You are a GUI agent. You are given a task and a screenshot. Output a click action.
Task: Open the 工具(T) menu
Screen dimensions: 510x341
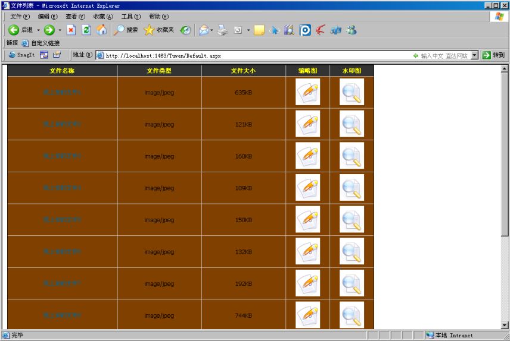tap(131, 16)
